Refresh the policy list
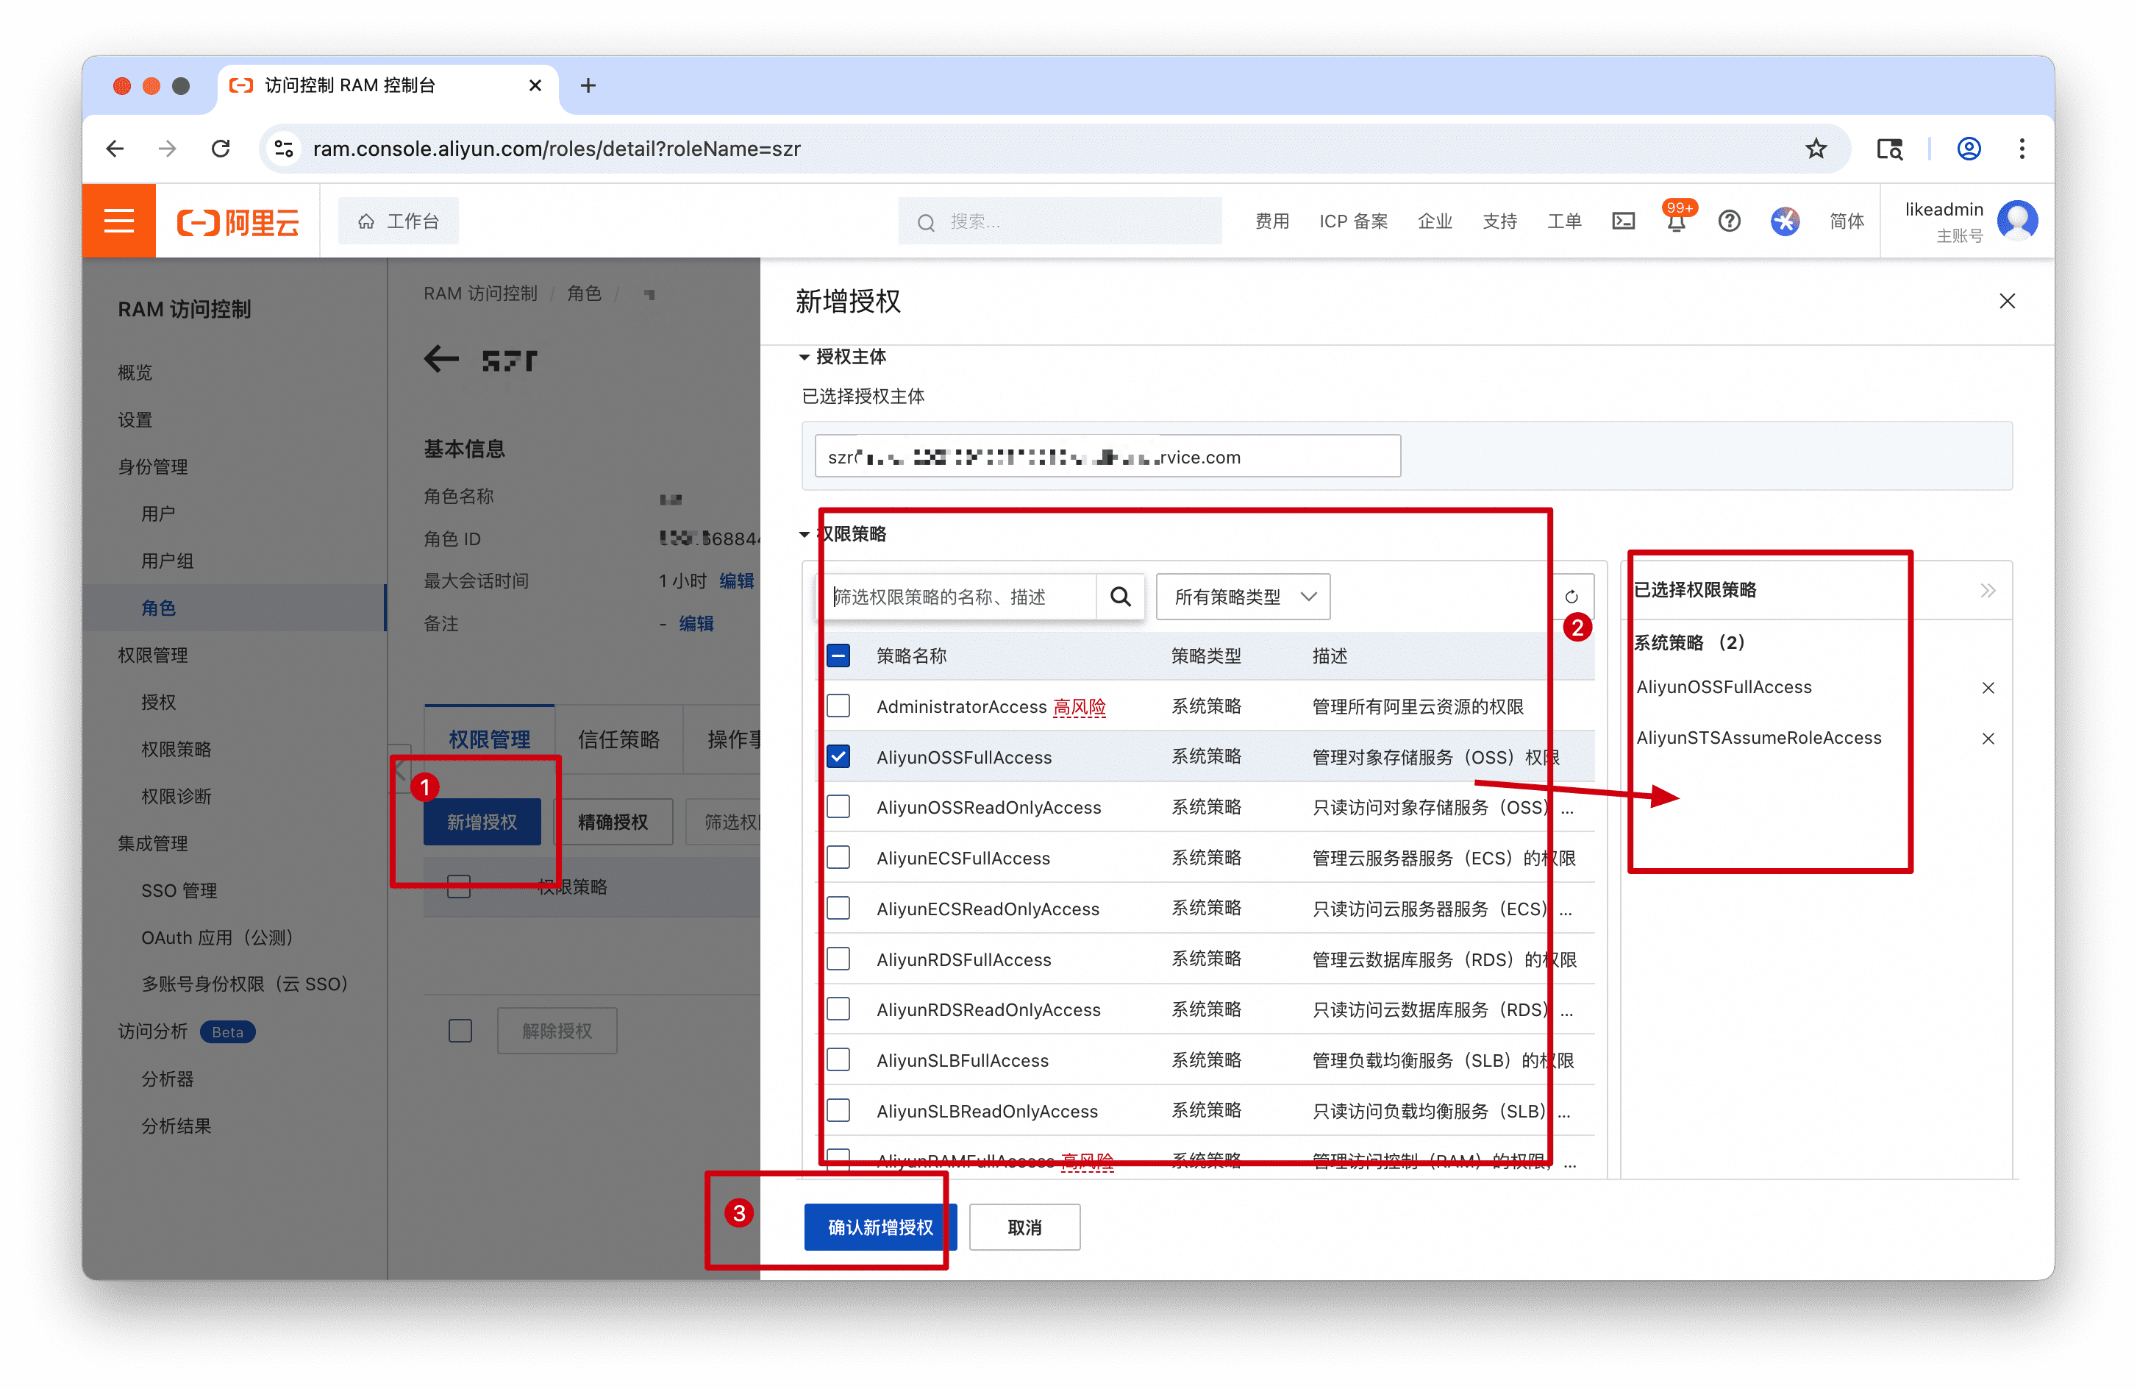This screenshot has width=2137, height=1389. click(x=1571, y=597)
